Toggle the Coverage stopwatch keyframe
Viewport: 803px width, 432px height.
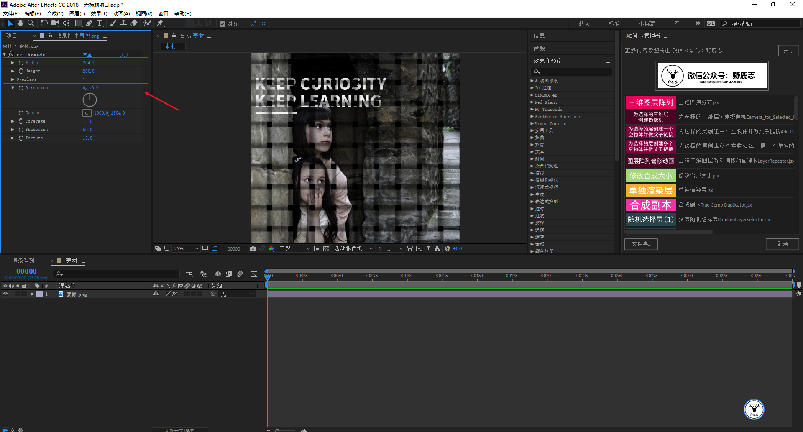21,121
